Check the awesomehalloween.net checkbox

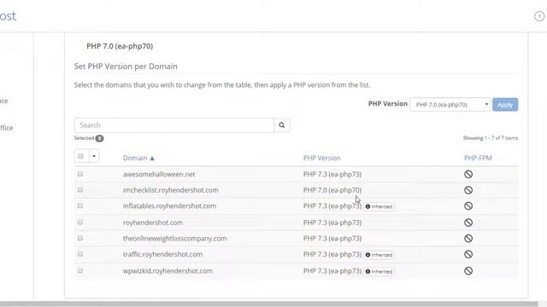[80, 174]
